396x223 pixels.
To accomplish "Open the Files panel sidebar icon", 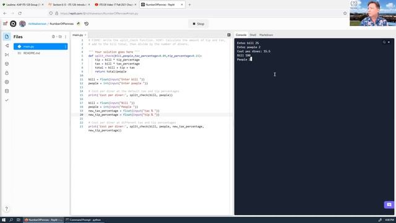I will pos(7,37).
